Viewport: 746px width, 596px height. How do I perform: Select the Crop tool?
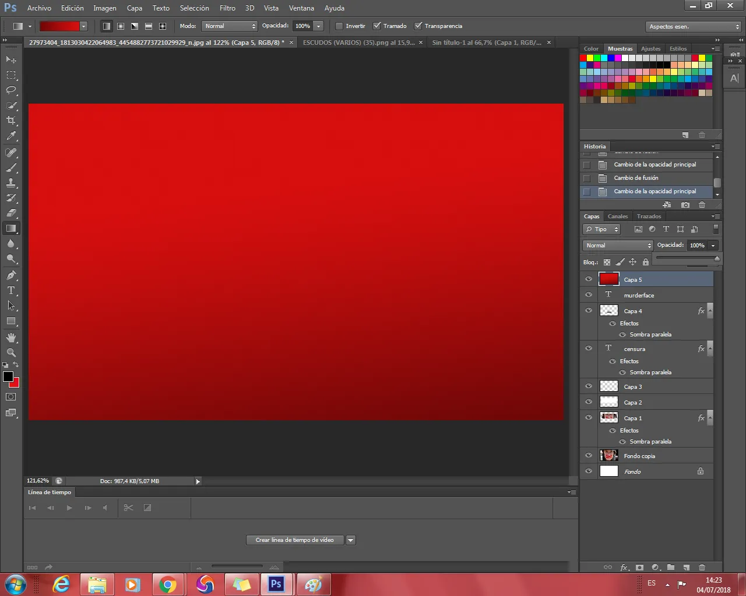(11, 120)
